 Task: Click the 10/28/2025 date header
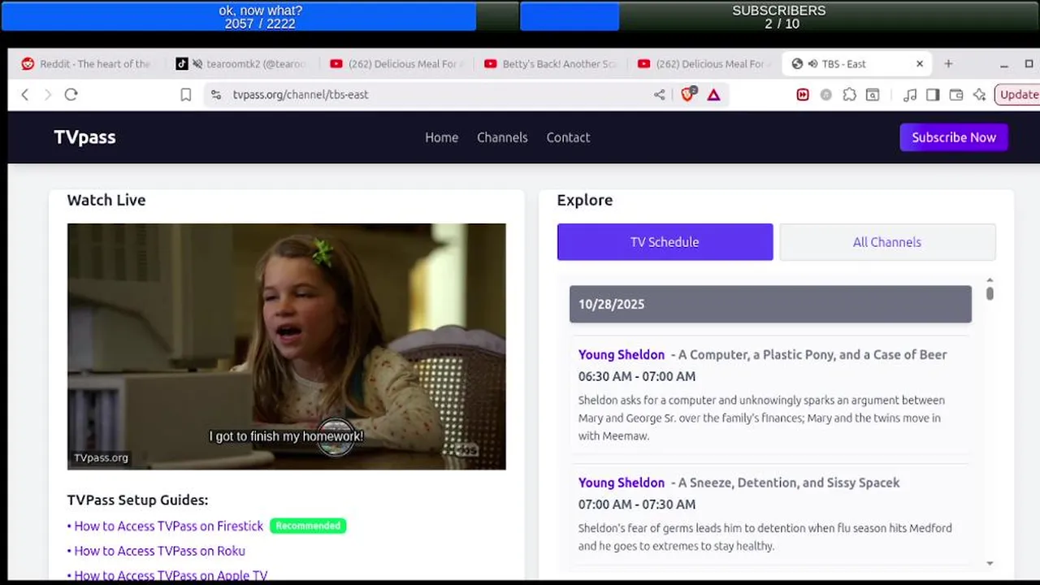pos(770,304)
